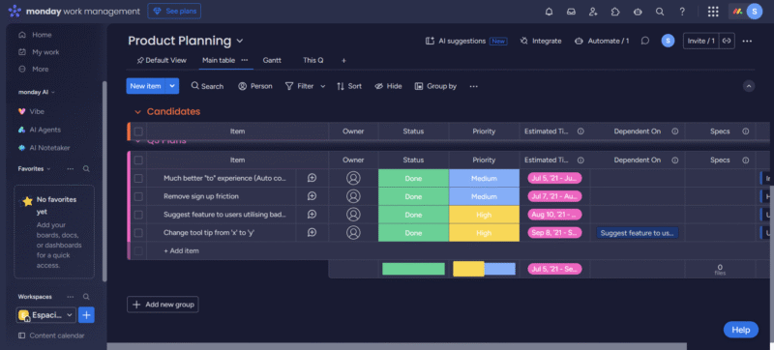Click the info icon beside Specs in Q3 header

pyautogui.click(x=746, y=160)
